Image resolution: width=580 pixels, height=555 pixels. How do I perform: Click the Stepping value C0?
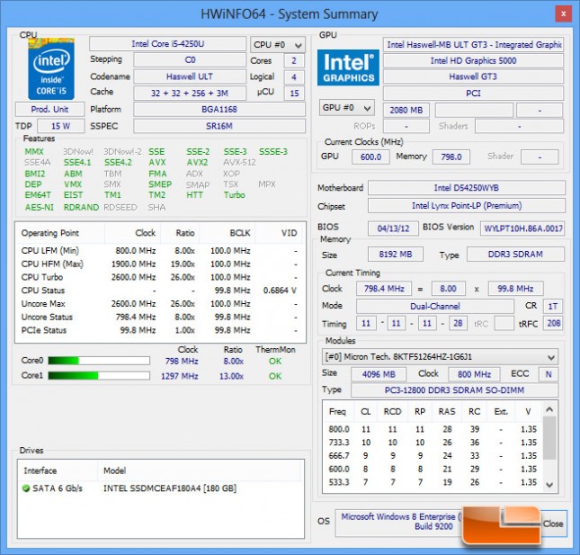[x=190, y=59]
